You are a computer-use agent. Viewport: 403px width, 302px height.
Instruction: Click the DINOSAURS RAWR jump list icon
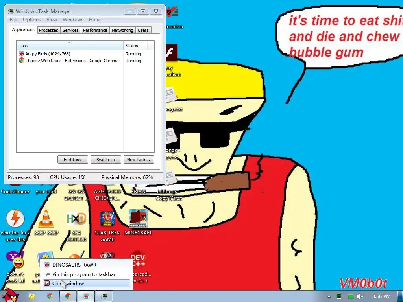pyautogui.click(x=47, y=265)
